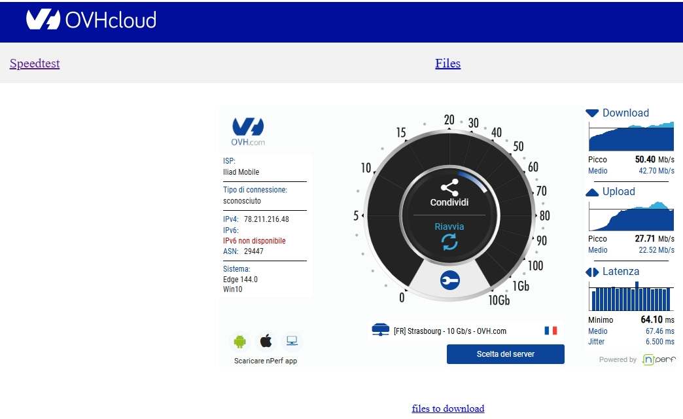Click the sconosciuto connection type value

tap(242, 201)
